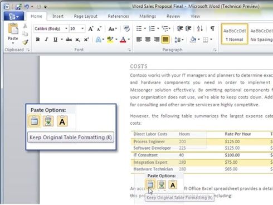The image size is (273, 205).
Task: Go to the Mailings tab
Action: point(148,16)
